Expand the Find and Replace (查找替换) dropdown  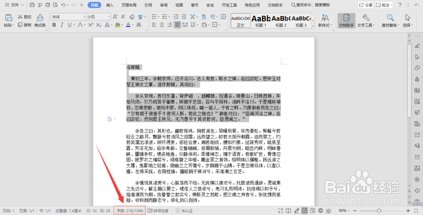(x=398, y=25)
